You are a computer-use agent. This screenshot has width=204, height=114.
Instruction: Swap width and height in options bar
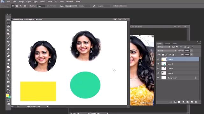coord(94,6)
